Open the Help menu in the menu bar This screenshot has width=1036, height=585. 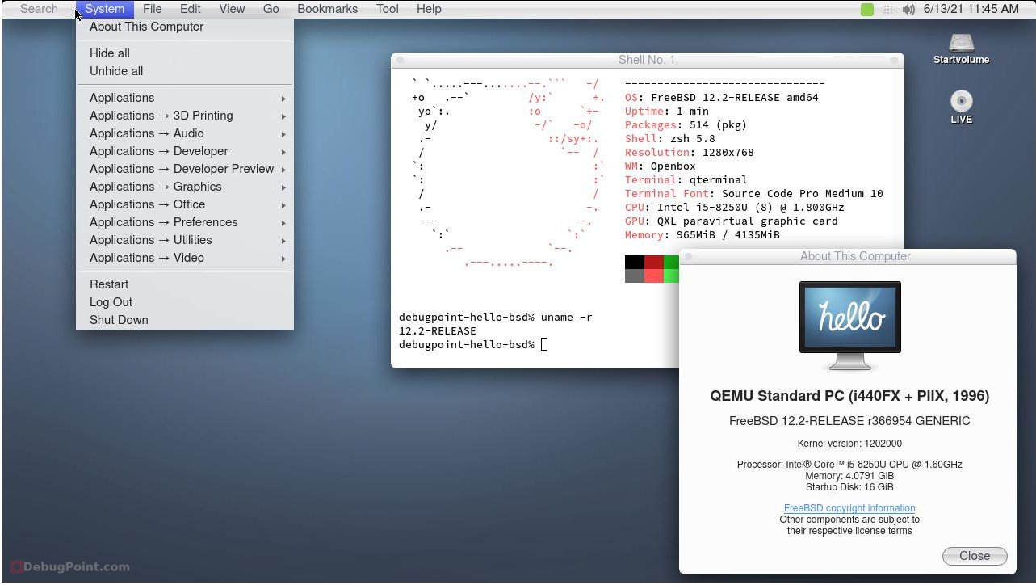pyautogui.click(x=429, y=9)
